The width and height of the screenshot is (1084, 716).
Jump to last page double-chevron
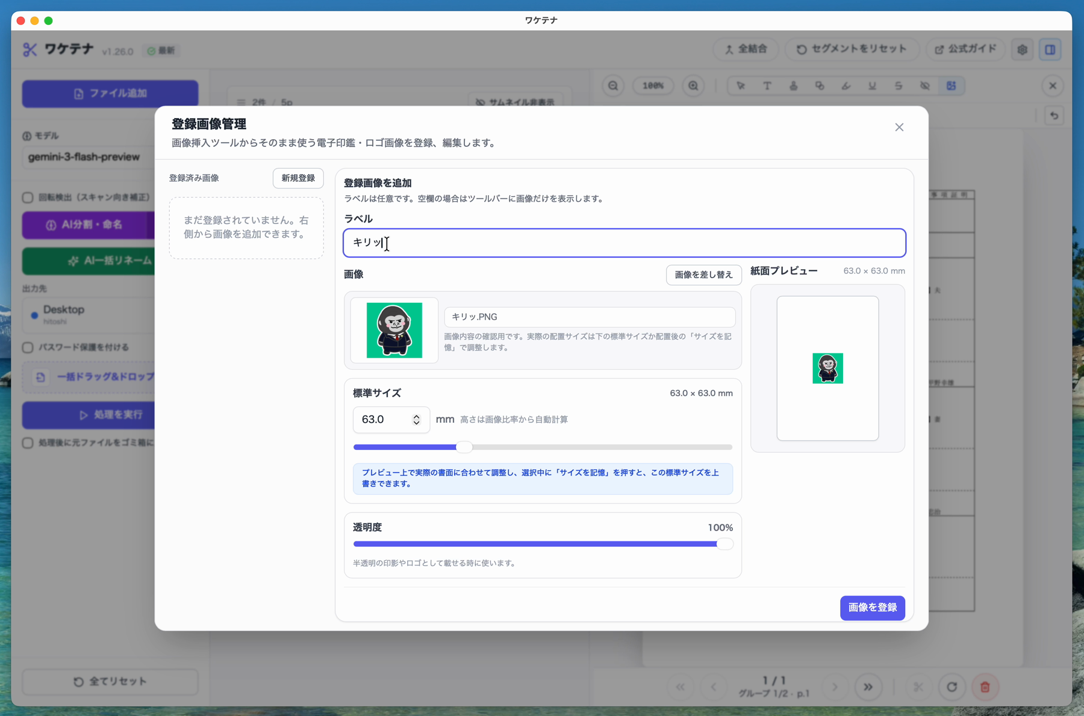point(868,687)
